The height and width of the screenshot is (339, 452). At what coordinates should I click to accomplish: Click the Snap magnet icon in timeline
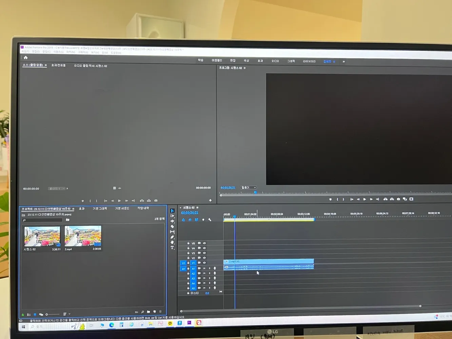click(x=190, y=220)
